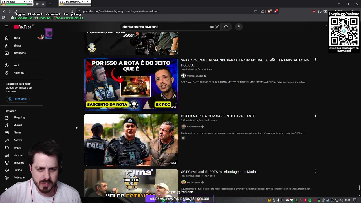Open Spotify from the system tray
The height and width of the screenshot is (203, 361).
[x=310, y=200]
